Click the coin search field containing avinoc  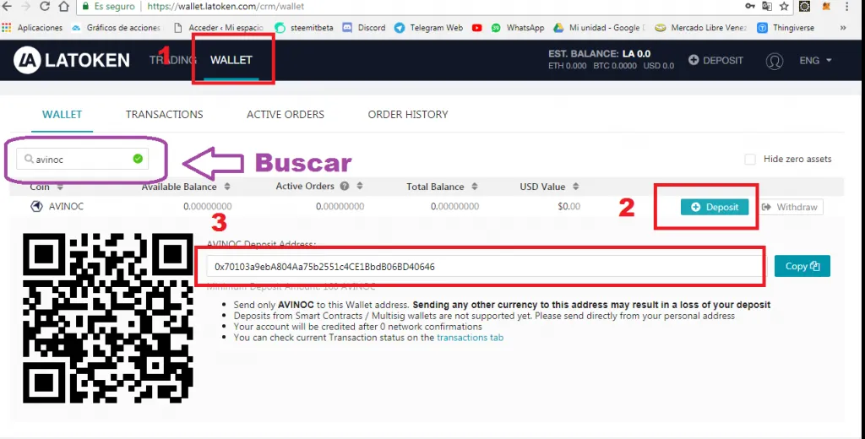(x=82, y=159)
